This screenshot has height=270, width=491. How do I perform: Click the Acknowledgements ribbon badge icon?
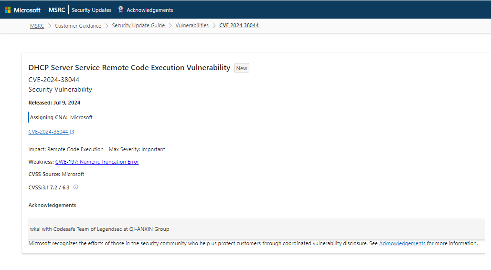(x=120, y=10)
